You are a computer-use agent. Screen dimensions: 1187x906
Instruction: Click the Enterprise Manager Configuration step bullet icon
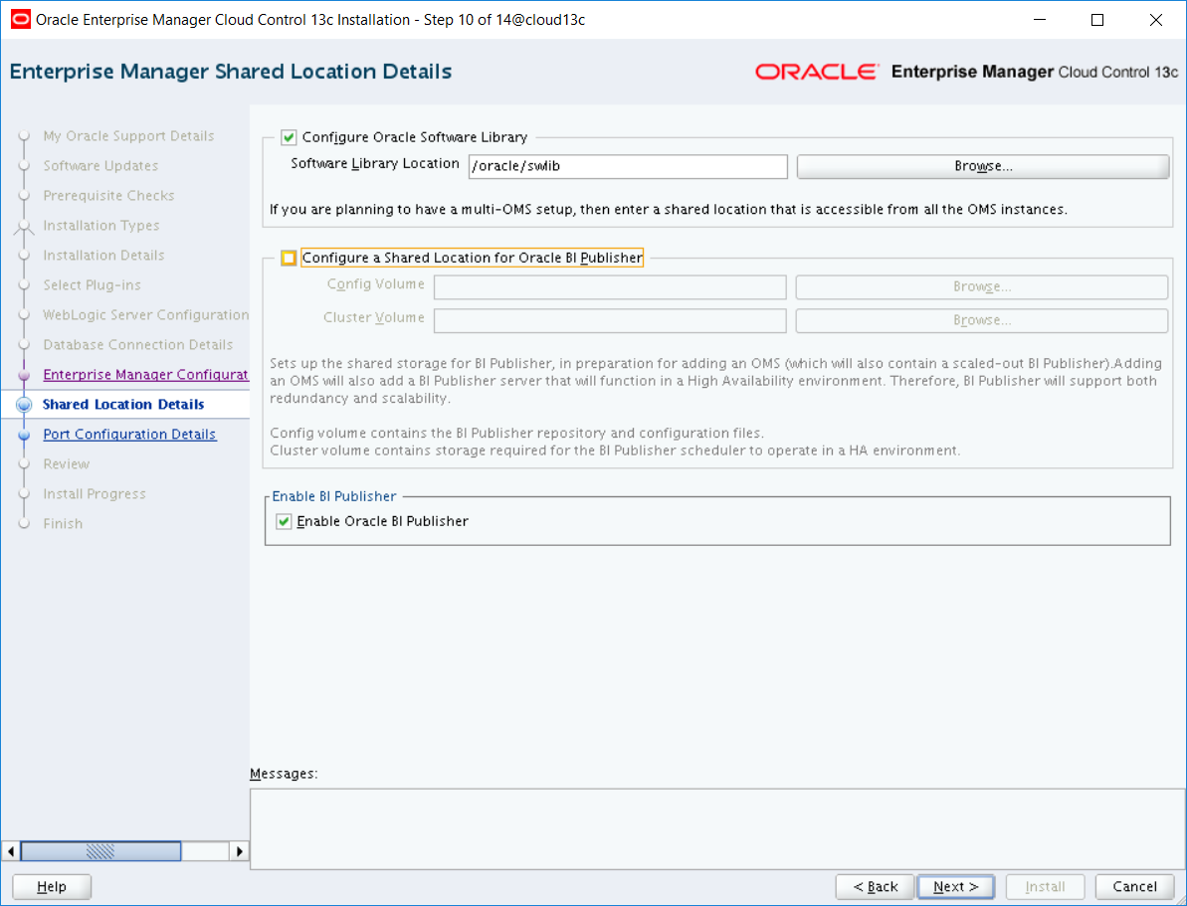pyautogui.click(x=24, y=375)
